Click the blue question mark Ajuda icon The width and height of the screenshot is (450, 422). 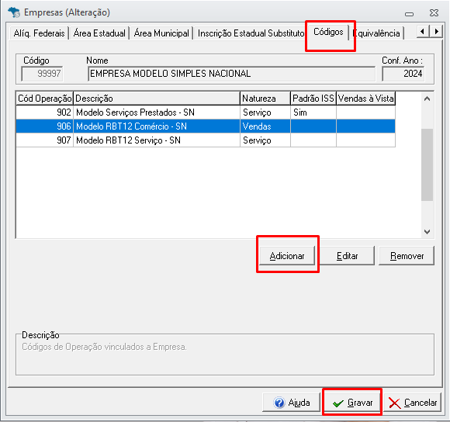(x=279, y=403)
